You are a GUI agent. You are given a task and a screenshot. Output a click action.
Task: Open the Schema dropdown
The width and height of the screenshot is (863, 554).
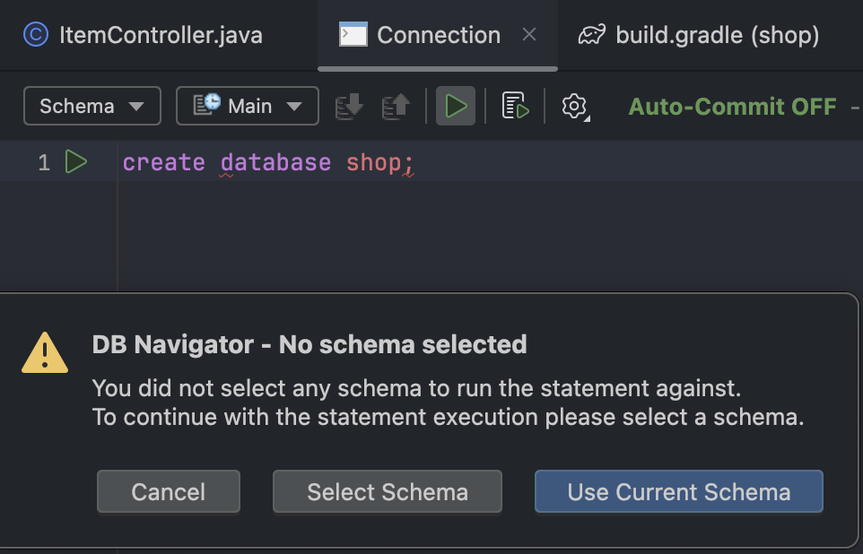click(92, 107)
